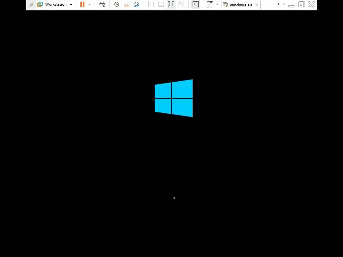Expand the stretch display options dropdown

pos(217,4)
